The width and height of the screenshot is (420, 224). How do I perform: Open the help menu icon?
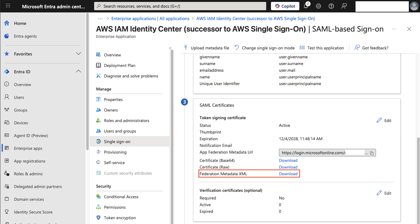331,6
